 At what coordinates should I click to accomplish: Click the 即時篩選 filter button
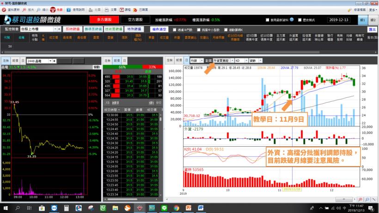tap(73, 29)
